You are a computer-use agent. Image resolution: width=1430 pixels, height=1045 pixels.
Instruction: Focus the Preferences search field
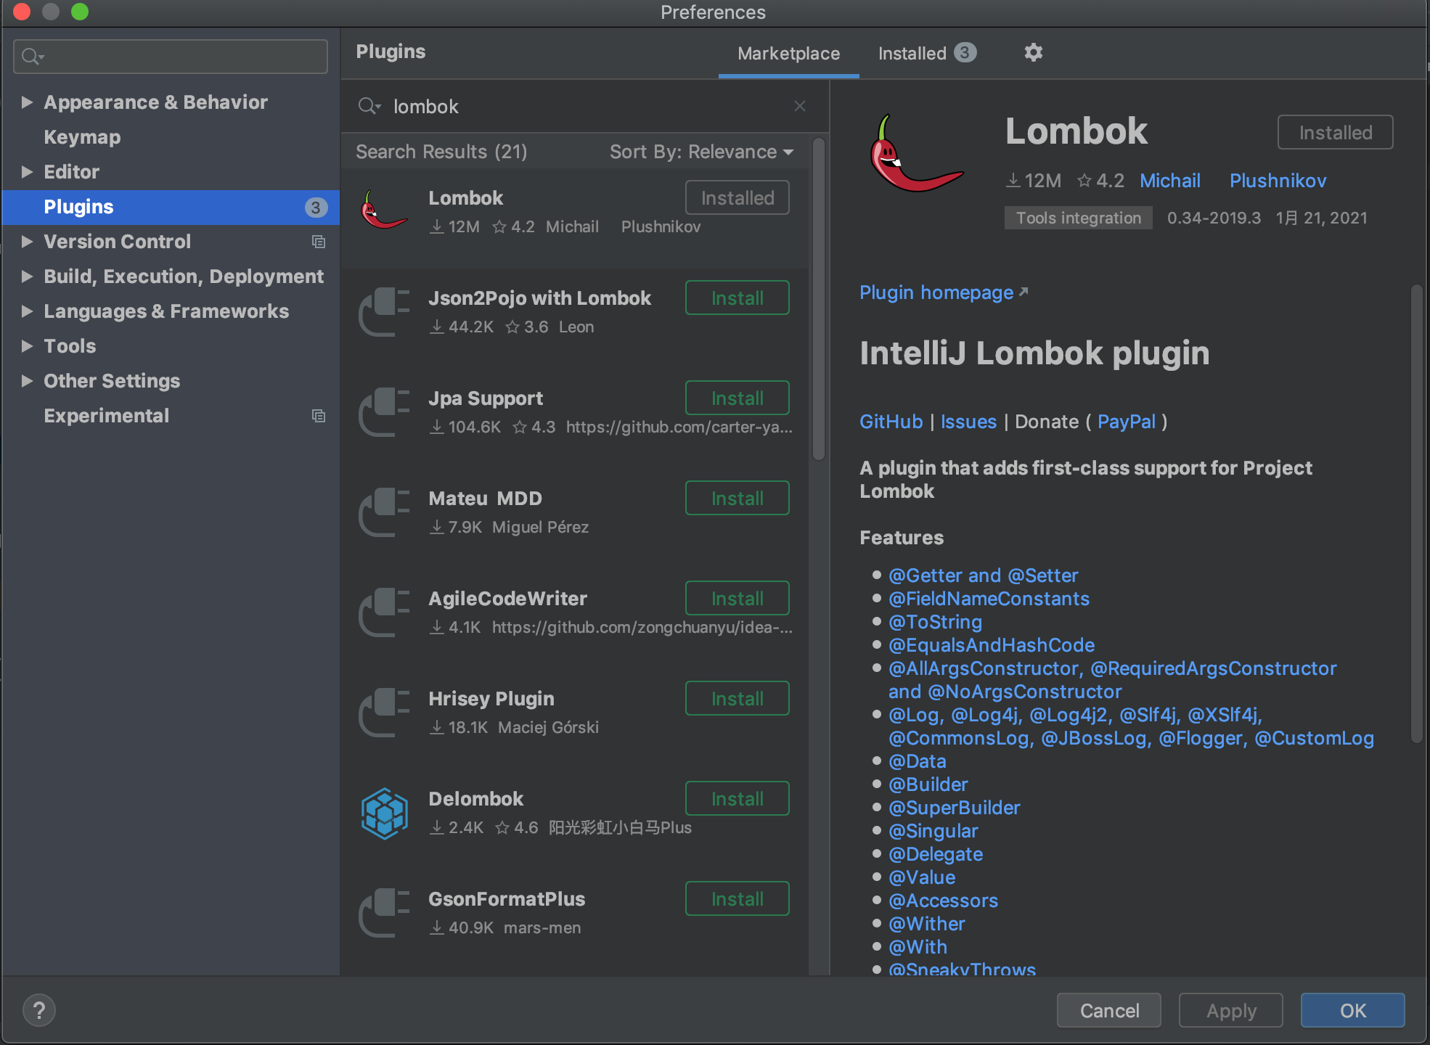pyautogui.click(x=181, y=57)
